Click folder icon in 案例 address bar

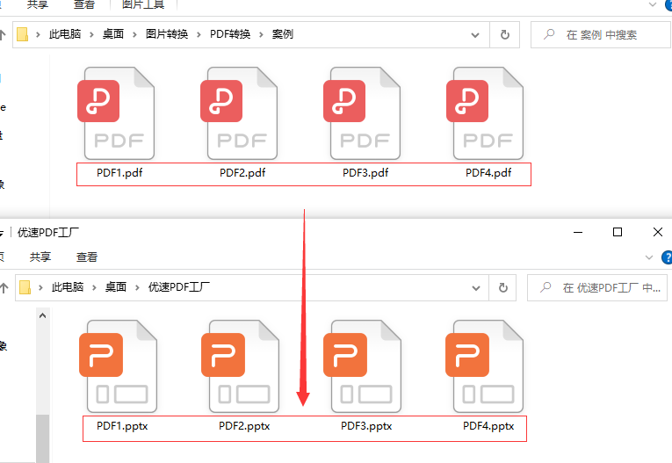[x=22, y=34]
